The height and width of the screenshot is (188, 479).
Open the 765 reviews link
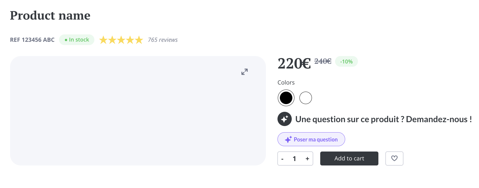click(163, 40)
